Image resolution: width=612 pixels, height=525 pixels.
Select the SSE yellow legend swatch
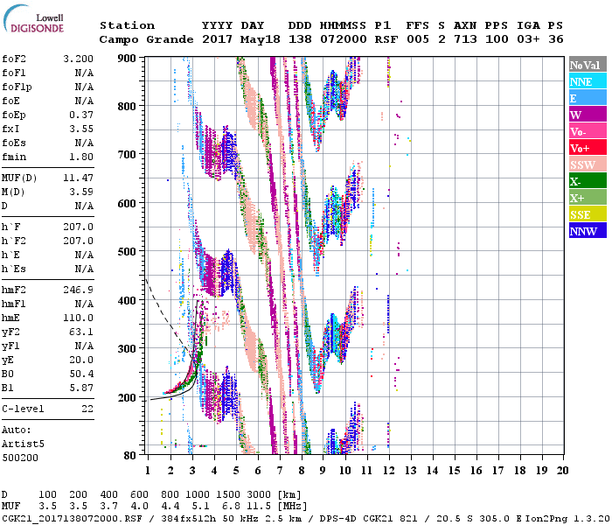click(588, 214)
